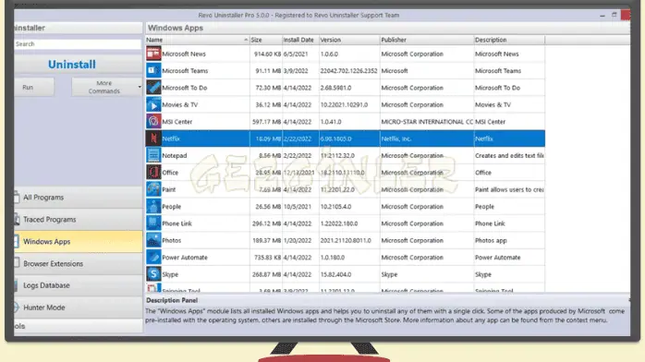Viewport: 645px width, 362px height.
Task: Click the 597.17 MB size cell
Action: click(266, 122)
